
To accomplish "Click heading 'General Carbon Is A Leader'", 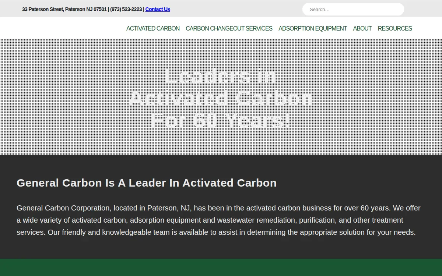I will click(x=147, y=183).
